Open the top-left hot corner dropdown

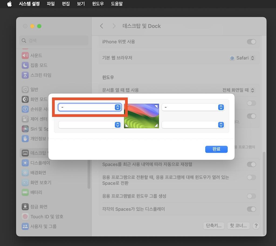(x=90, y=107)
